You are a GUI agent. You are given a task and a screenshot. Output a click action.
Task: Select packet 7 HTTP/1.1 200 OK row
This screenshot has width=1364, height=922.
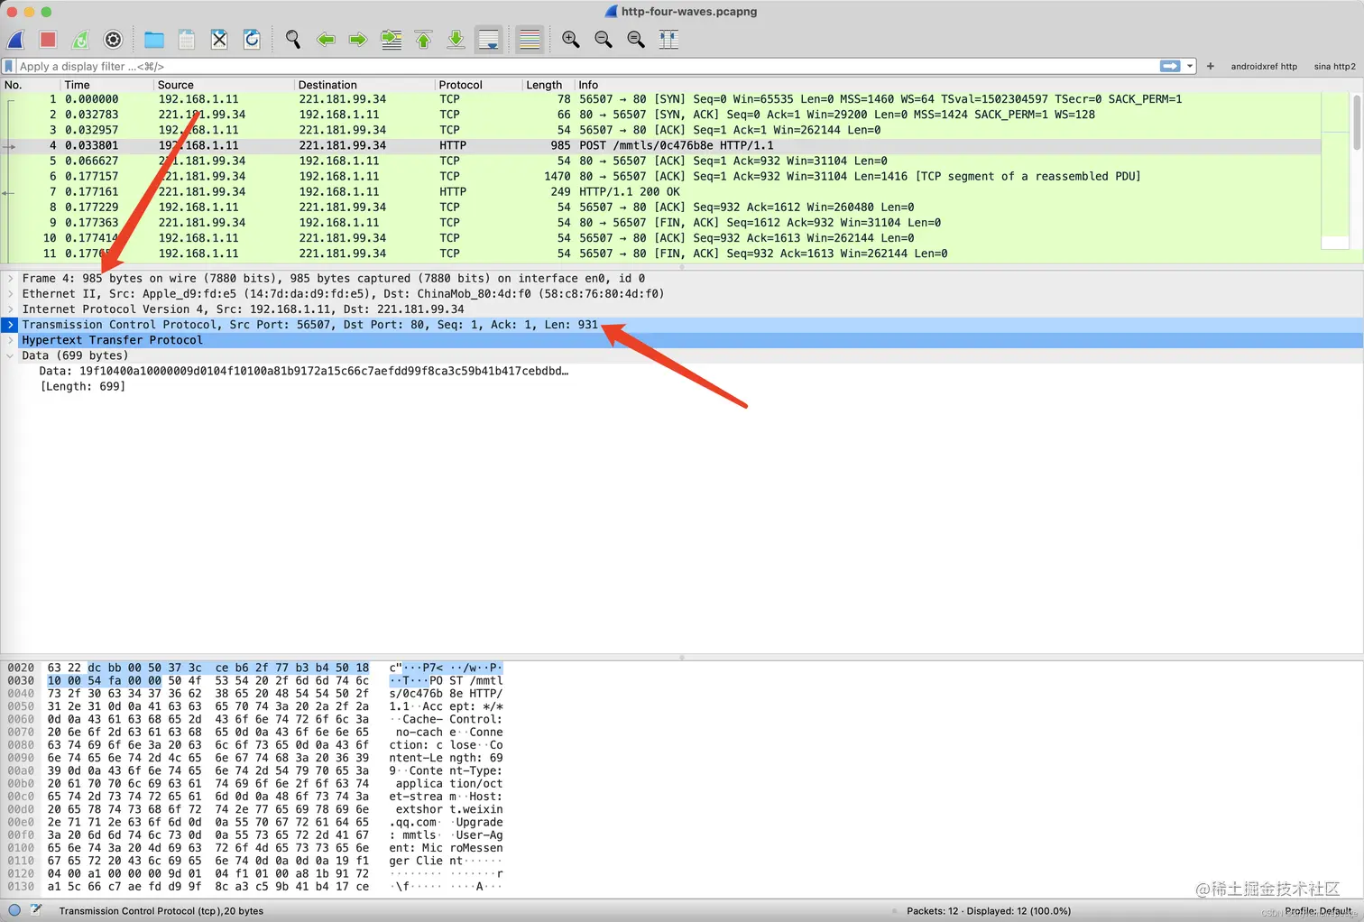(661, 191)
